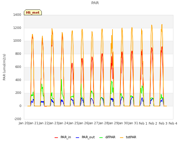Click the 800 y-axis tick label

[18, 54]
